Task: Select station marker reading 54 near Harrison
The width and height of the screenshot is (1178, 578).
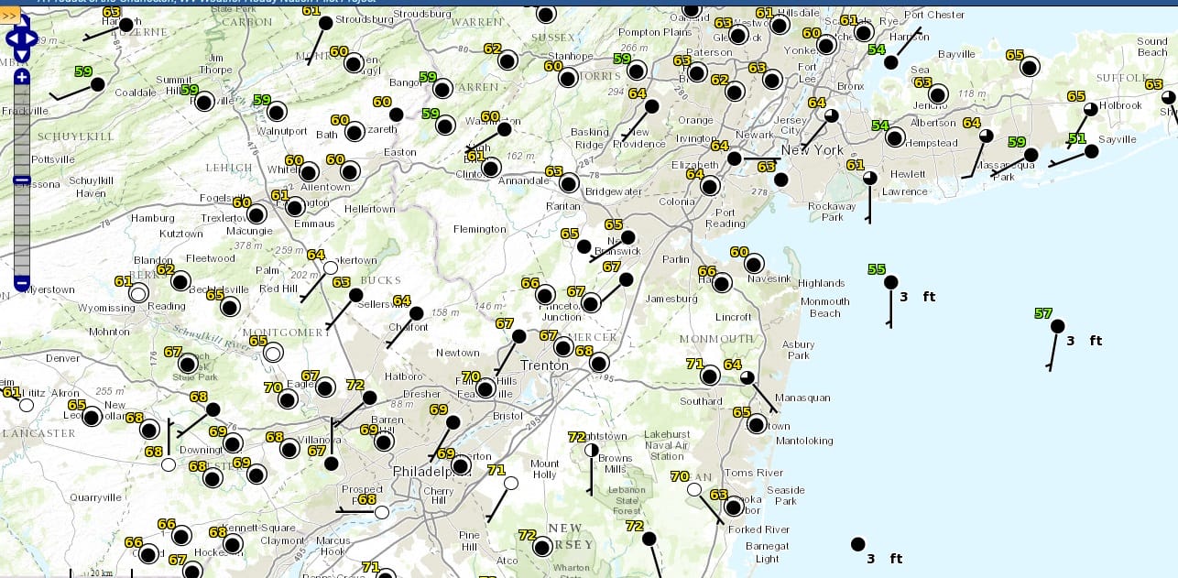Action: click(890, 62)
